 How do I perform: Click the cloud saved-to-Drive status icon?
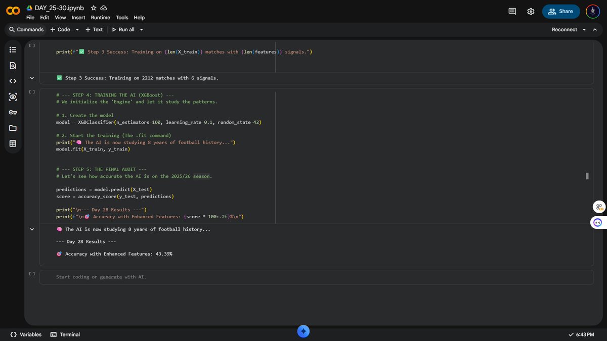[x=104, y=9]
